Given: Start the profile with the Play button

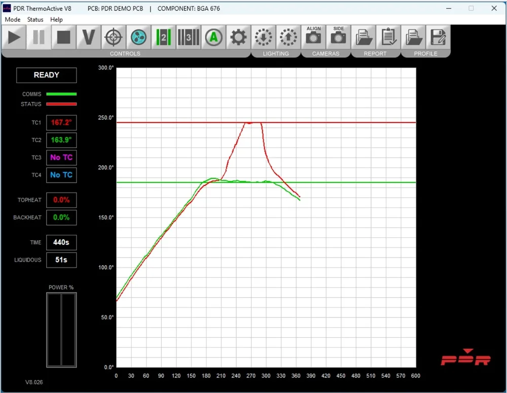Looking at the screenshot, I should 14,37.
